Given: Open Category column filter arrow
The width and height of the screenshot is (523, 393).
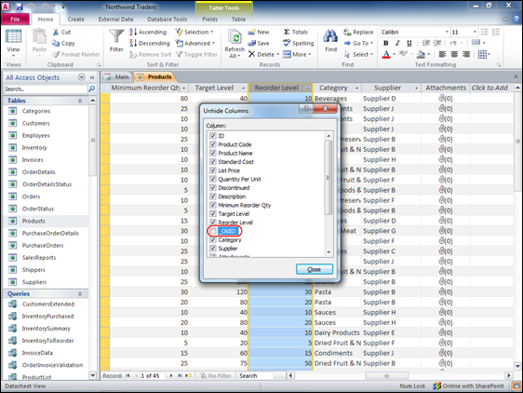Looking at the screenshot, I should 357,88.
